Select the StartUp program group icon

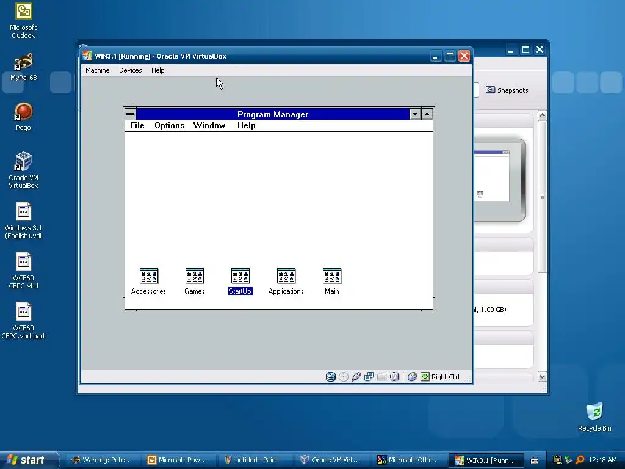tap(240, 276)
